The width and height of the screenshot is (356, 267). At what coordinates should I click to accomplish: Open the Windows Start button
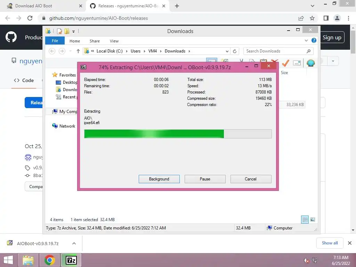coord(8,260)
